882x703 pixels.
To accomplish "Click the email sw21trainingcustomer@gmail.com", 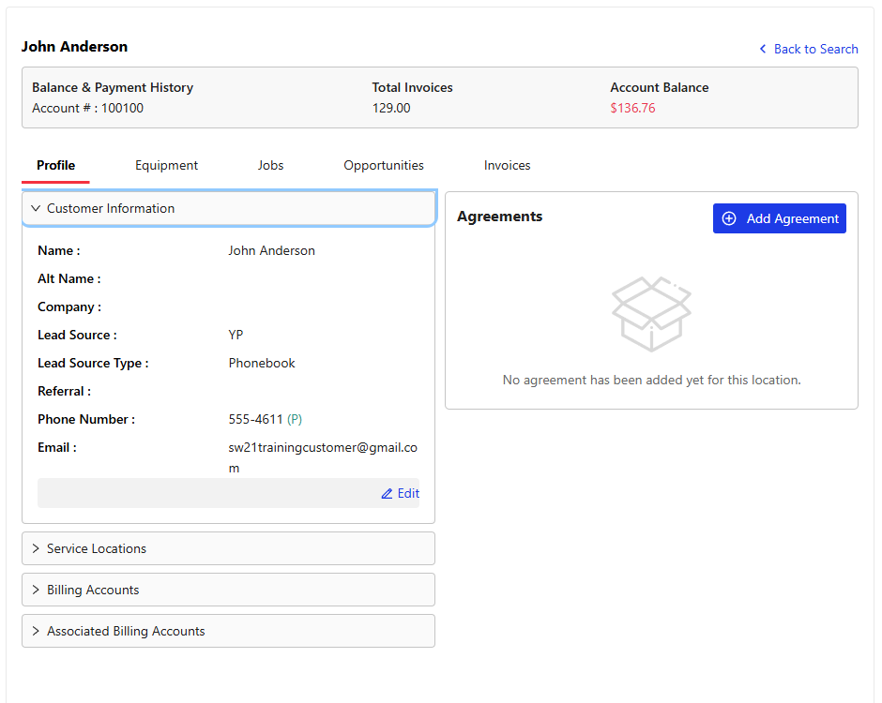I will (x=323, y=457).
